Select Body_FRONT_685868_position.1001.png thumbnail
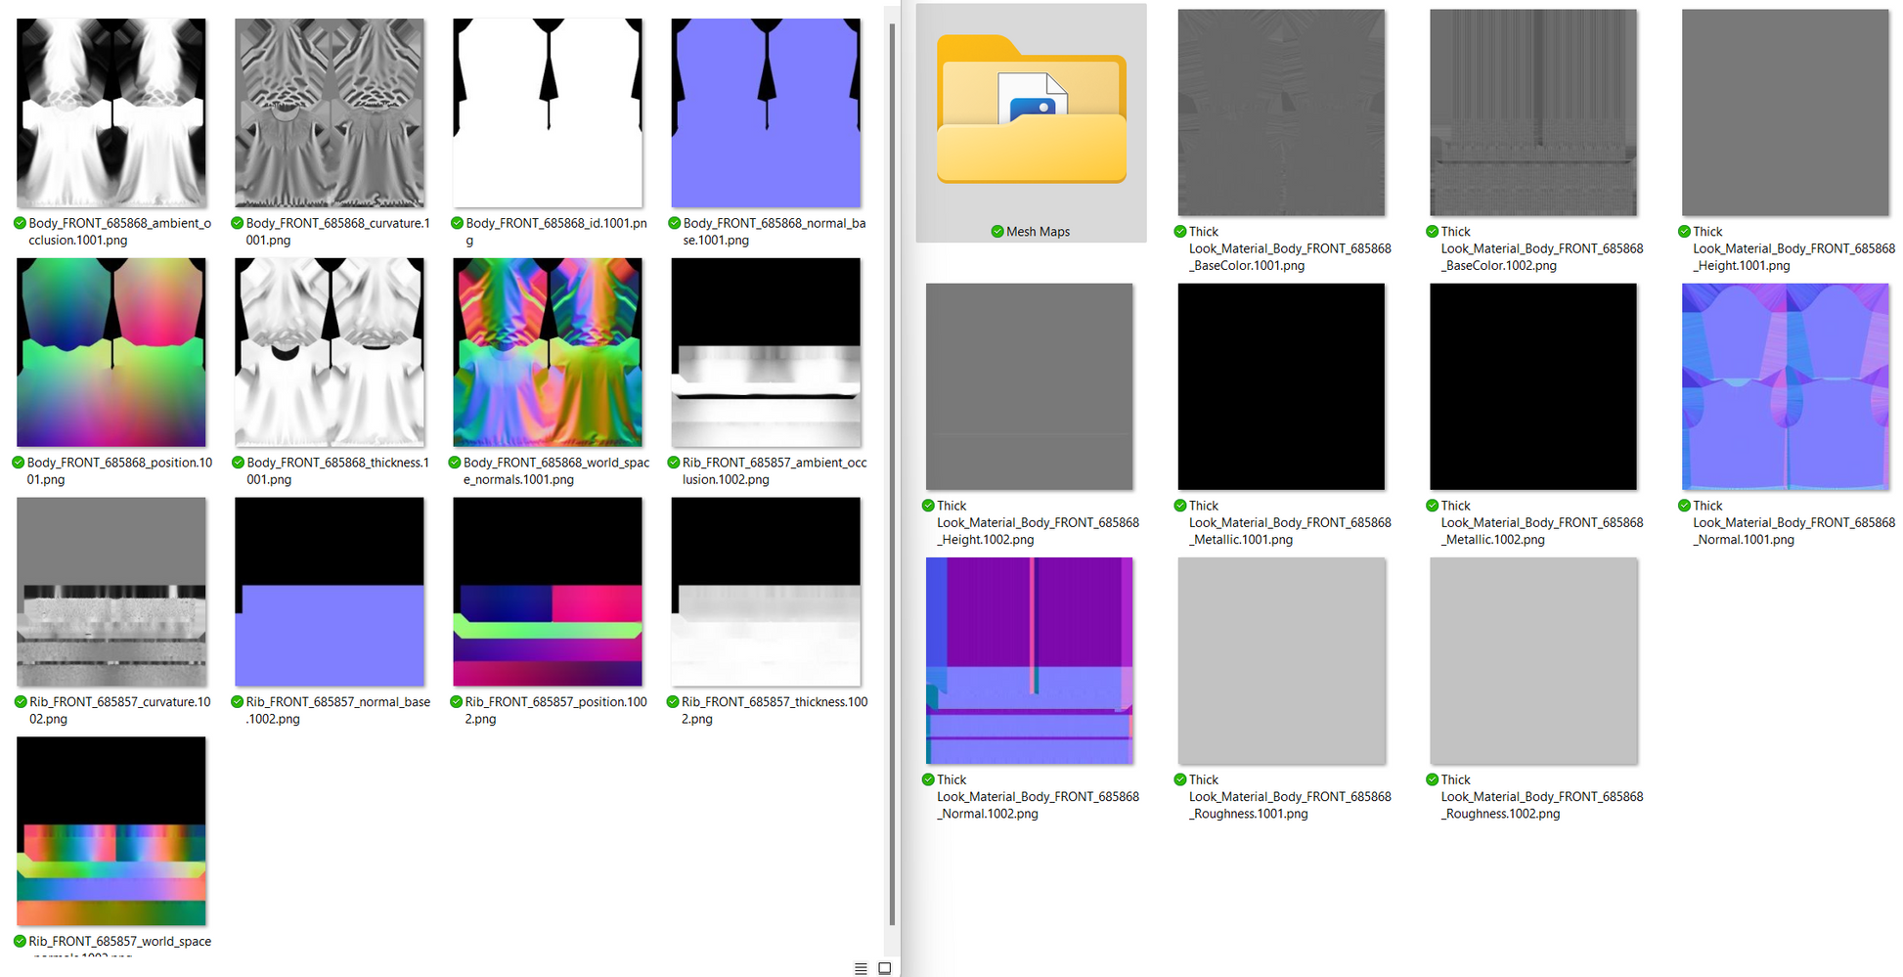 coord(111,352)
